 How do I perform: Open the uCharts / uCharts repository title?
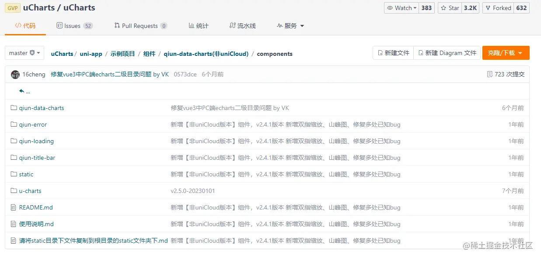coord(59,8)
